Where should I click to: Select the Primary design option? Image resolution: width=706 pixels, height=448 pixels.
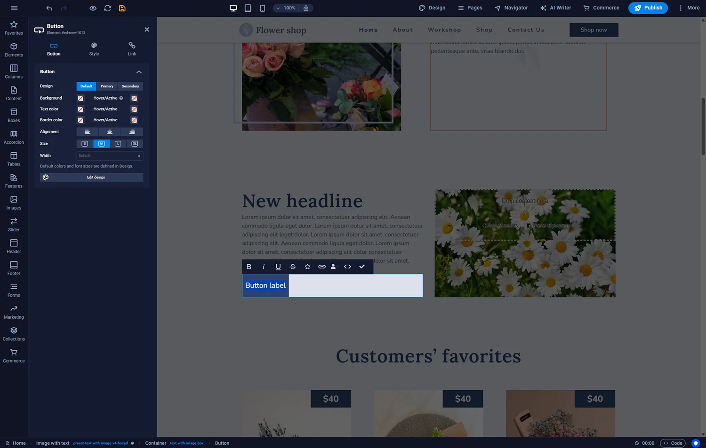click(107, 86)
